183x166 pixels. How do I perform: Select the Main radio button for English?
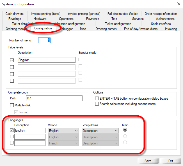pos(125,130)
